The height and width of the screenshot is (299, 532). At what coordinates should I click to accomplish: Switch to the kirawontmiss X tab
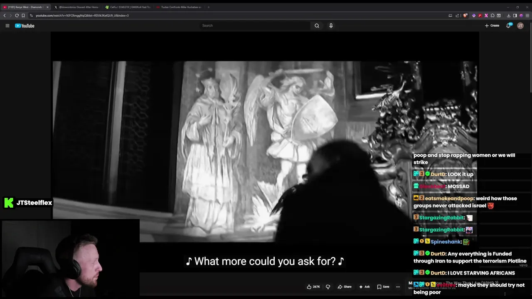pos(78,7)
